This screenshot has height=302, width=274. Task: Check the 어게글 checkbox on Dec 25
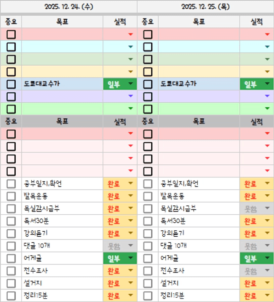coord(148,258)
